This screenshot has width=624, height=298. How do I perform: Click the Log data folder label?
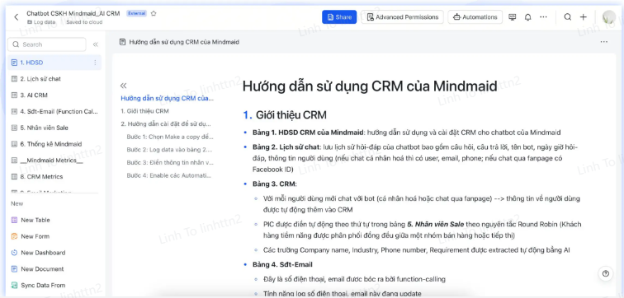(x=41, y=22)
